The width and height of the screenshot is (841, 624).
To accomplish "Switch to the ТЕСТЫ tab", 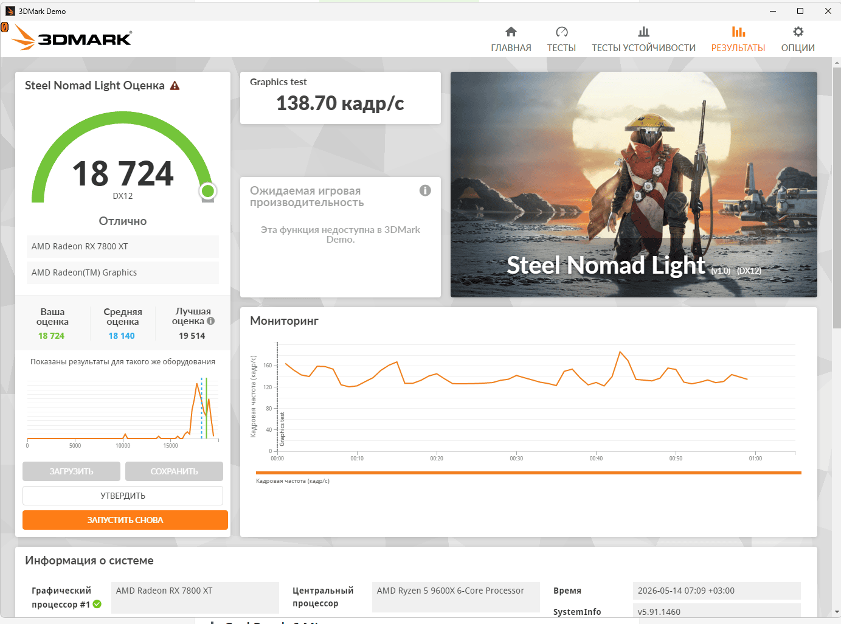I will [x=561, y=48].
